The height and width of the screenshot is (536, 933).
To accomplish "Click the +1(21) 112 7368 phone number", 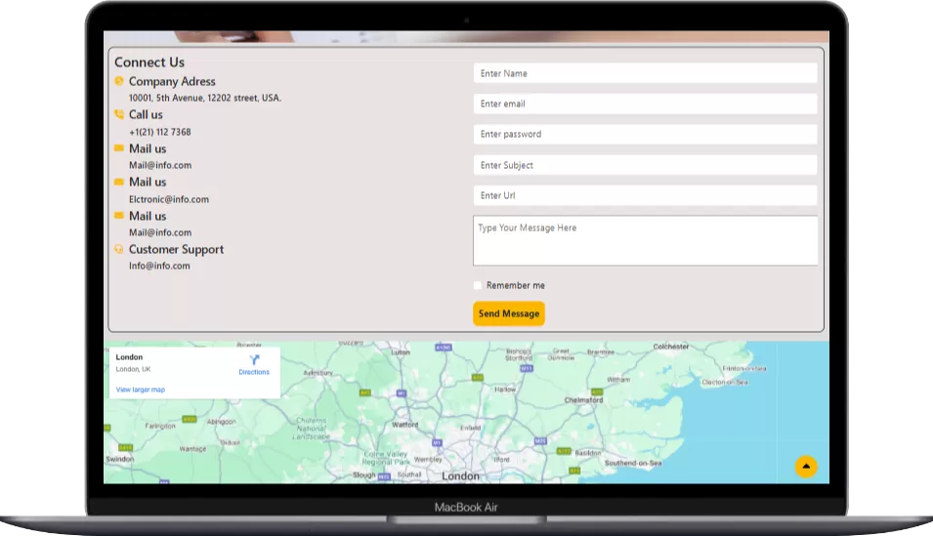I will point(160,132).
